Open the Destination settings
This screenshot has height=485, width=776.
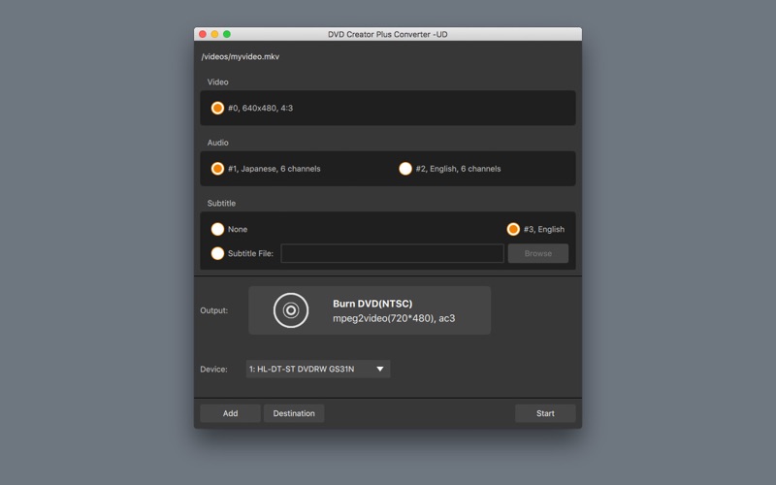click(x=294, y=413)
